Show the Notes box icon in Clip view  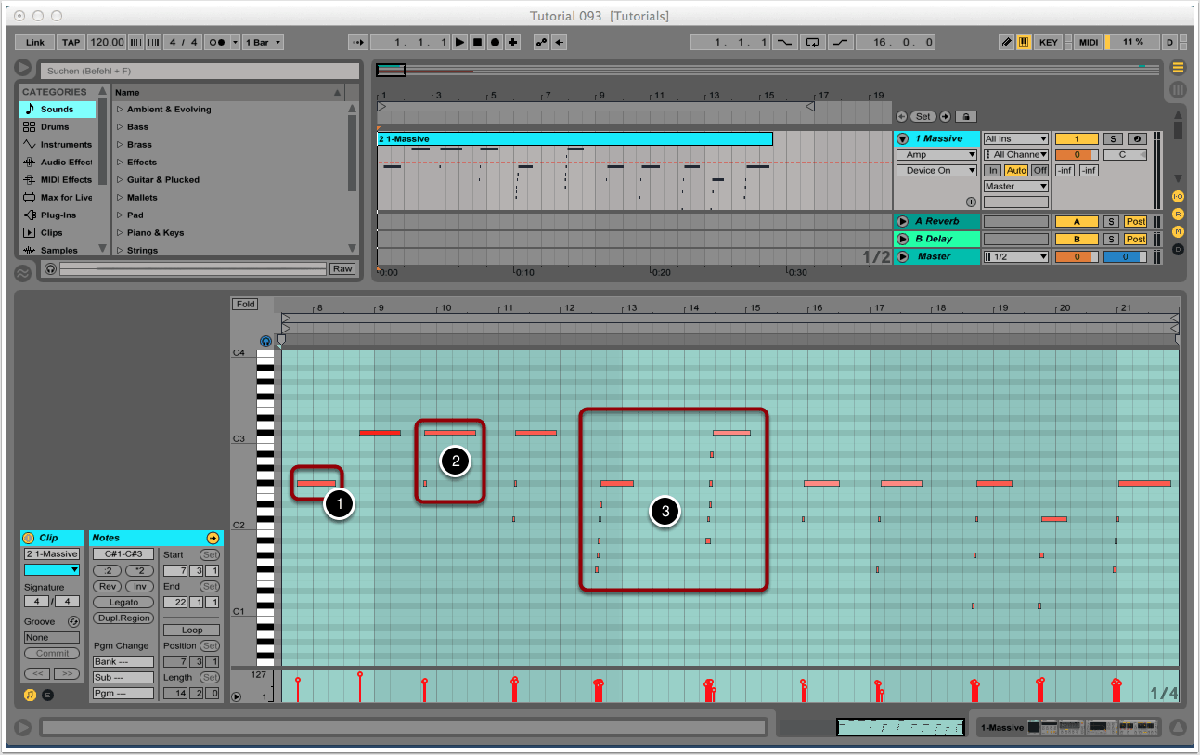(x=29, y=694)
